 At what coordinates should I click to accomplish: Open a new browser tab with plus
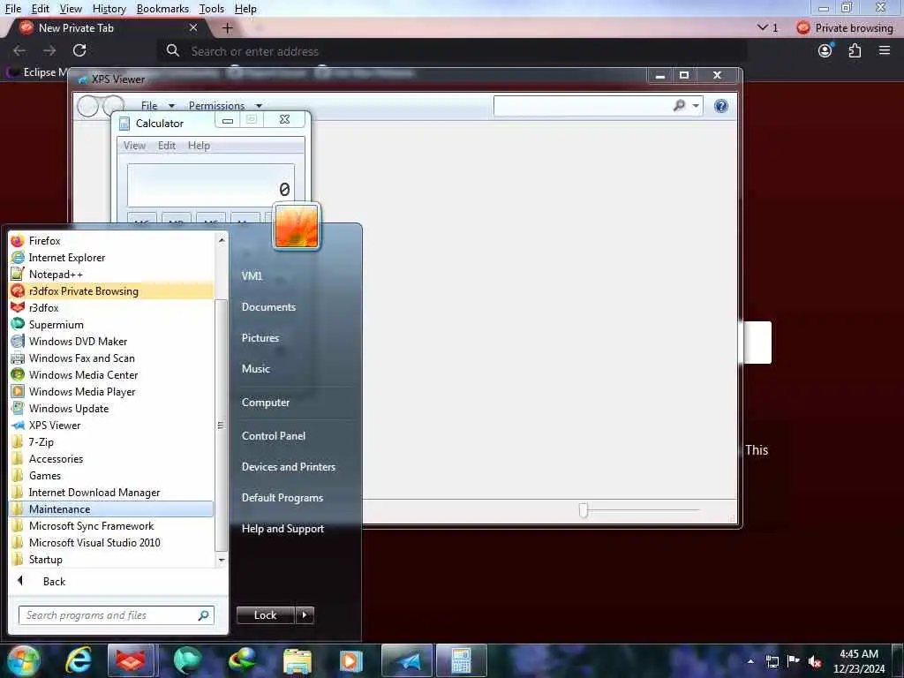[228, 27]
